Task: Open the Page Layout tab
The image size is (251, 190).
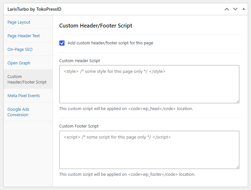Action: coord(19,22)
